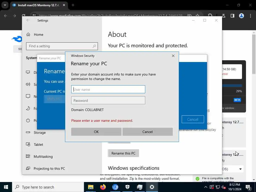This screenshot has width=256, height=192.
Task: Click the browser forward arrow
Action: coord(14,16)
